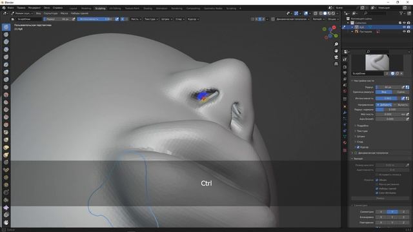Open the Правка menu

[x=21, y=8]
